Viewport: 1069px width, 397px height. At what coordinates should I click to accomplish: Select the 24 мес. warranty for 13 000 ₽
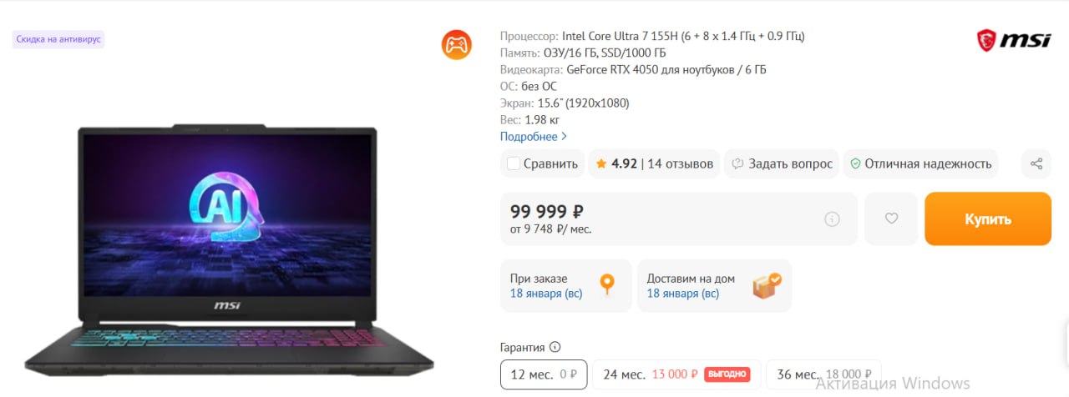[x=676, y=374]
